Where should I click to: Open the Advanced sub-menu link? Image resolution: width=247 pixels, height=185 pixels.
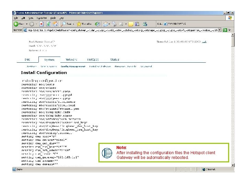[146, 66]
